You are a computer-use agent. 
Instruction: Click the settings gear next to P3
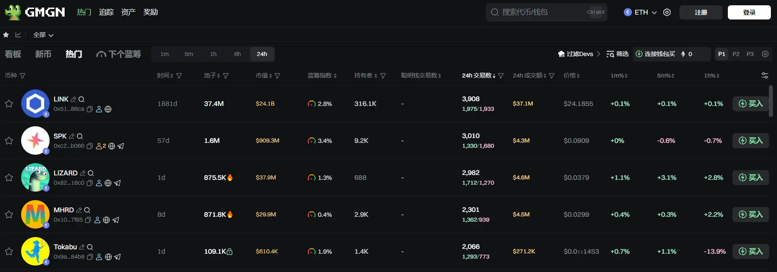pyautogui.click(x=765, y=54)
